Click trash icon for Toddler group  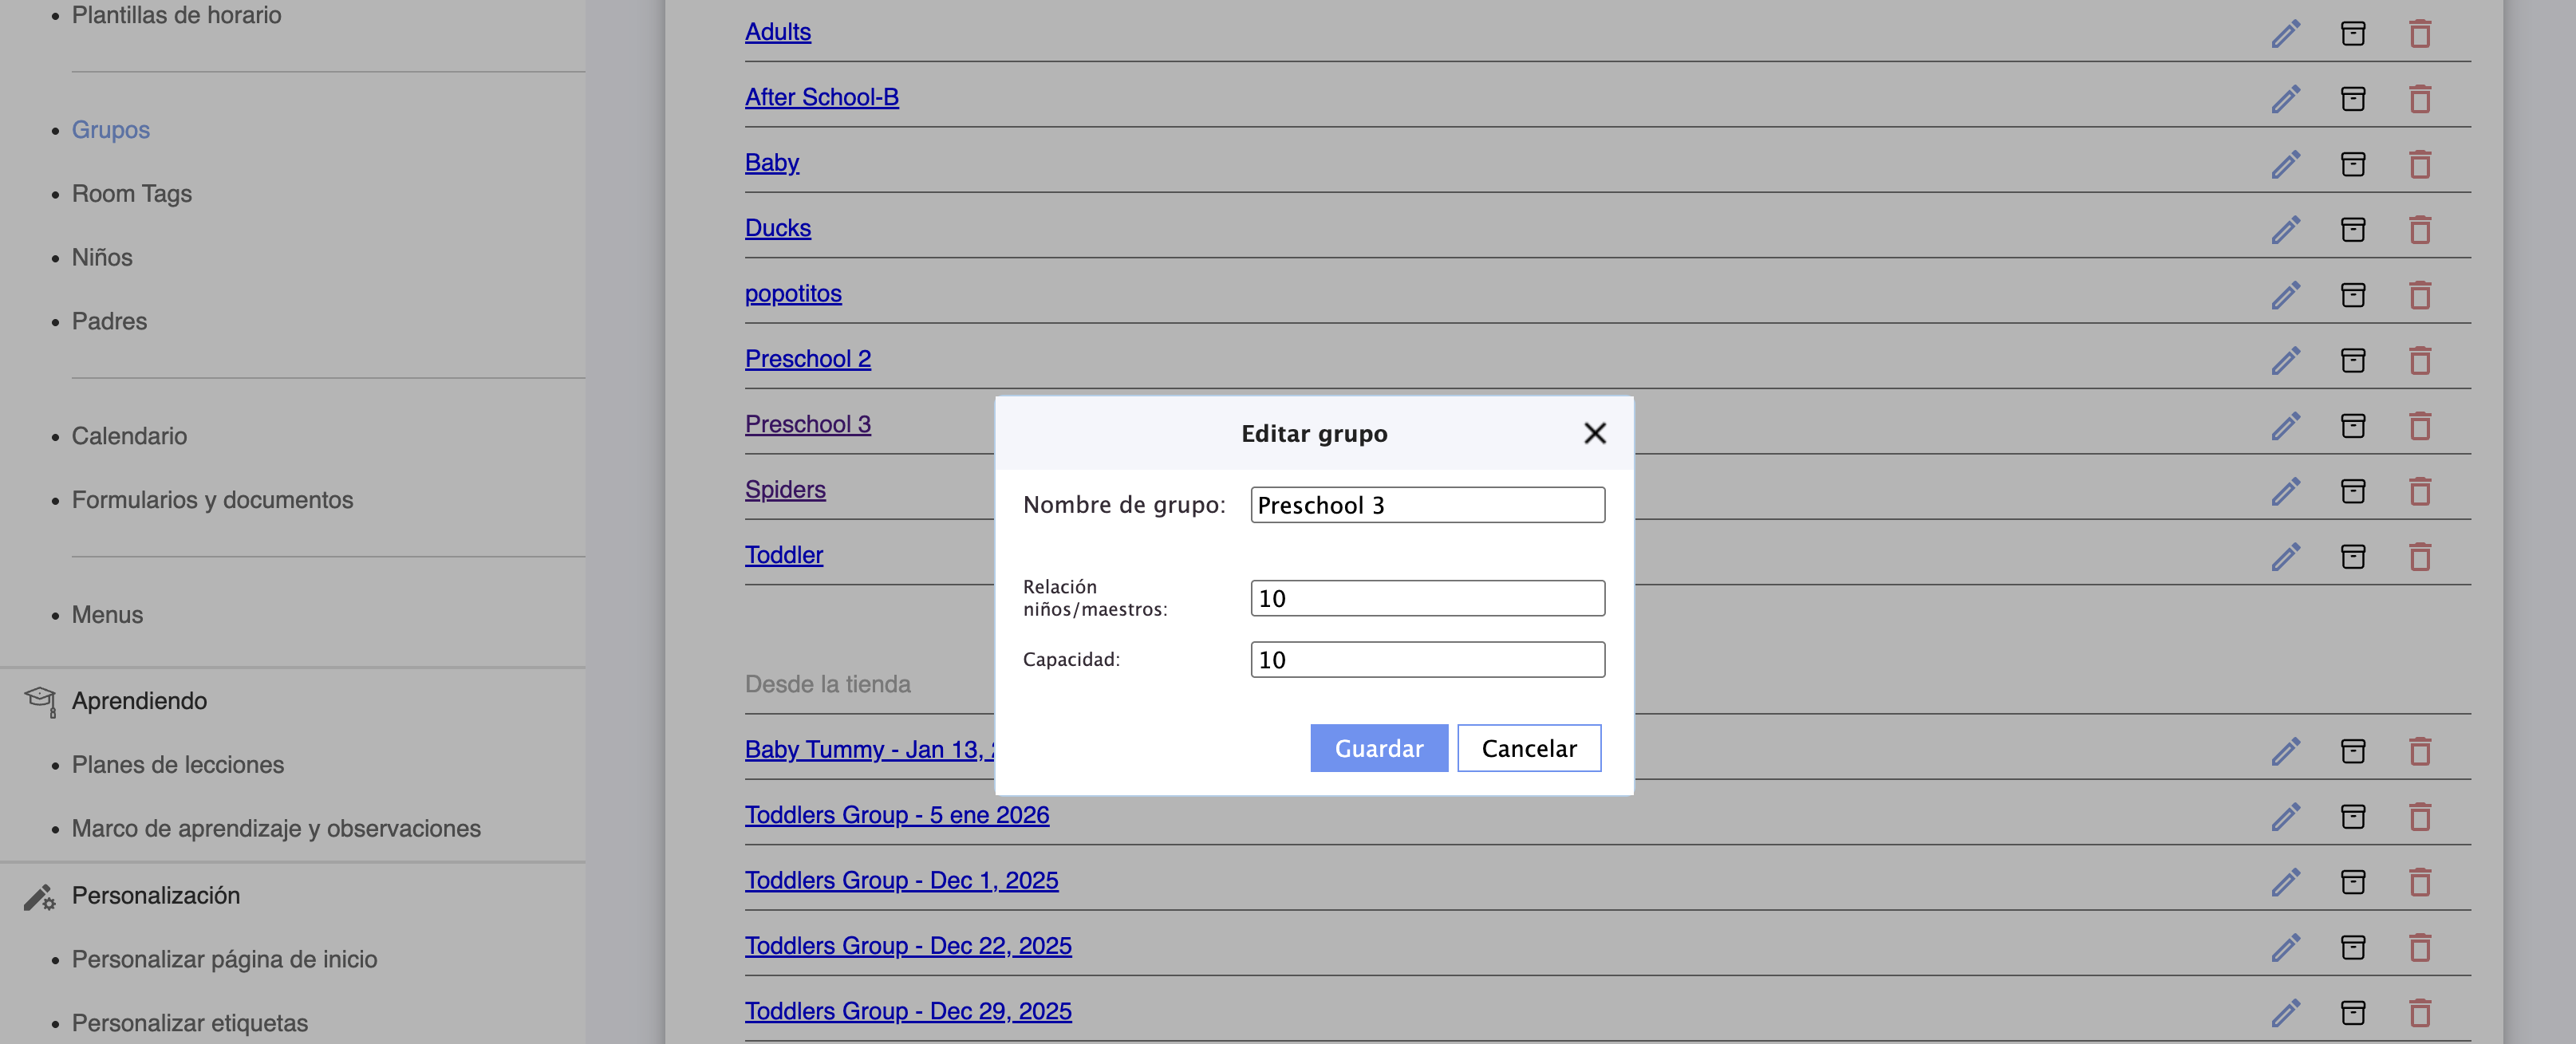pyautogui.click(x=2419, y=557)
